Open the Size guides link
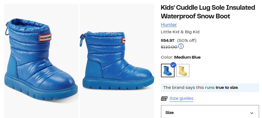 (x=181, y=99)
